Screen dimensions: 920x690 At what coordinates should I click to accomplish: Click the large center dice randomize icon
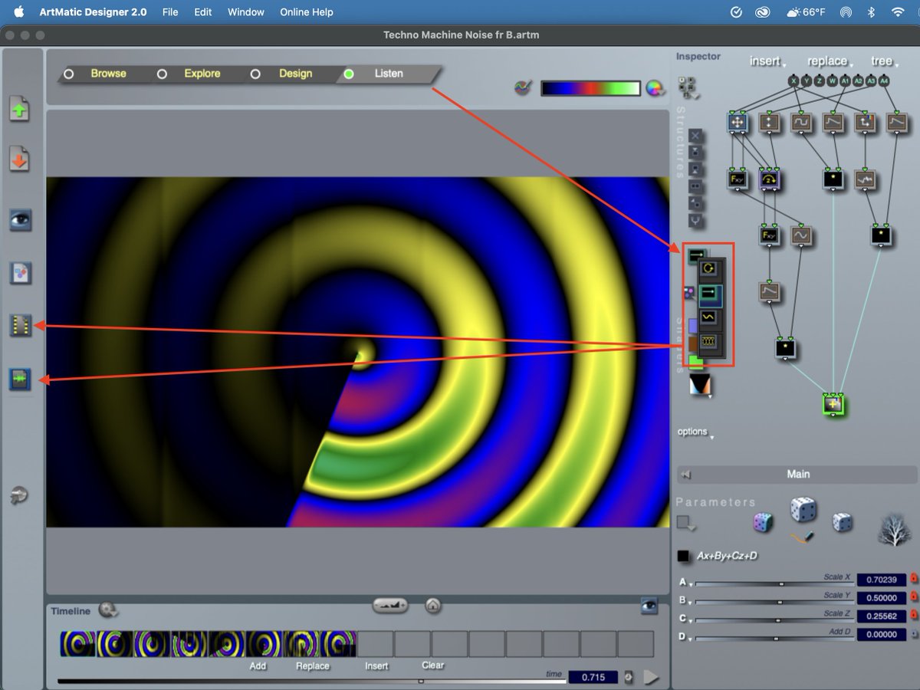coord(803,510)
